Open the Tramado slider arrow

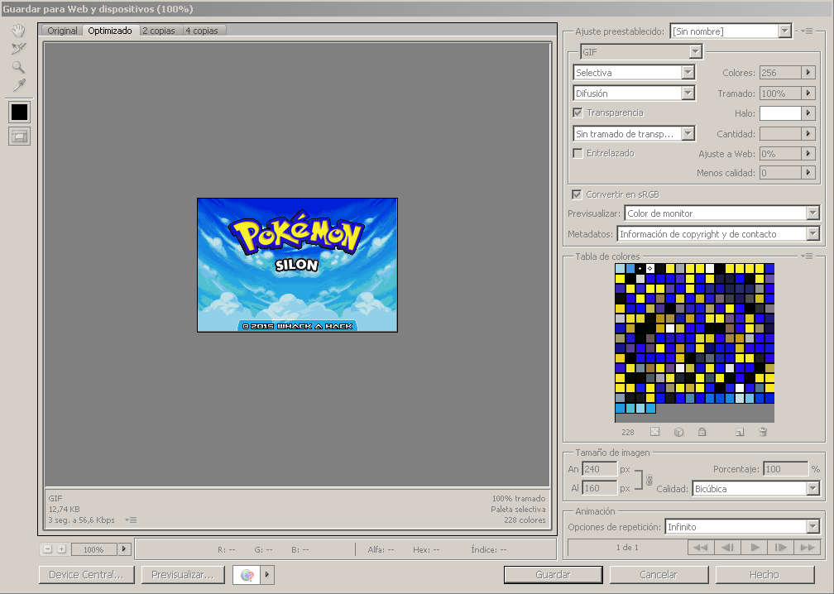click(808, 93)
